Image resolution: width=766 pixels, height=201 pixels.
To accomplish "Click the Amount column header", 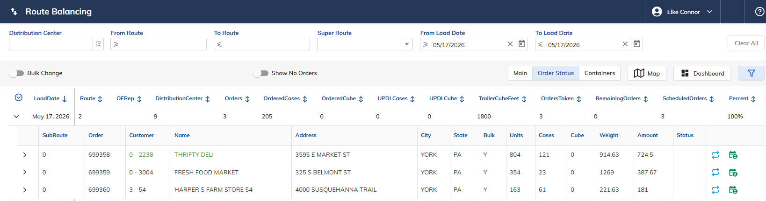I will click(648, 135).
